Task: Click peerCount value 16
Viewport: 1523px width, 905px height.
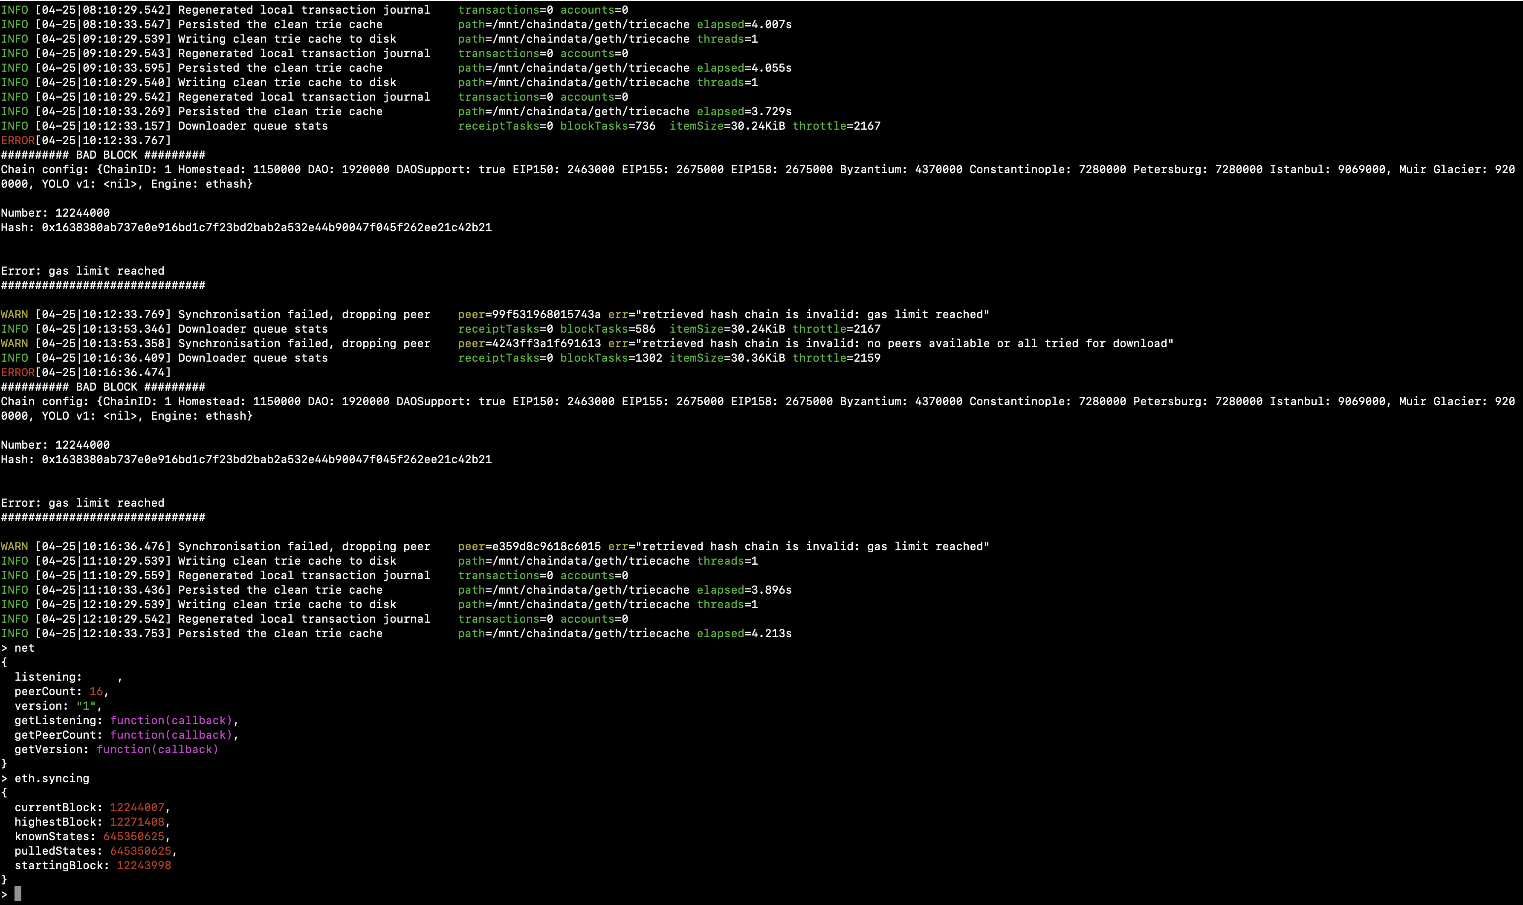Action: coord(96,692)
